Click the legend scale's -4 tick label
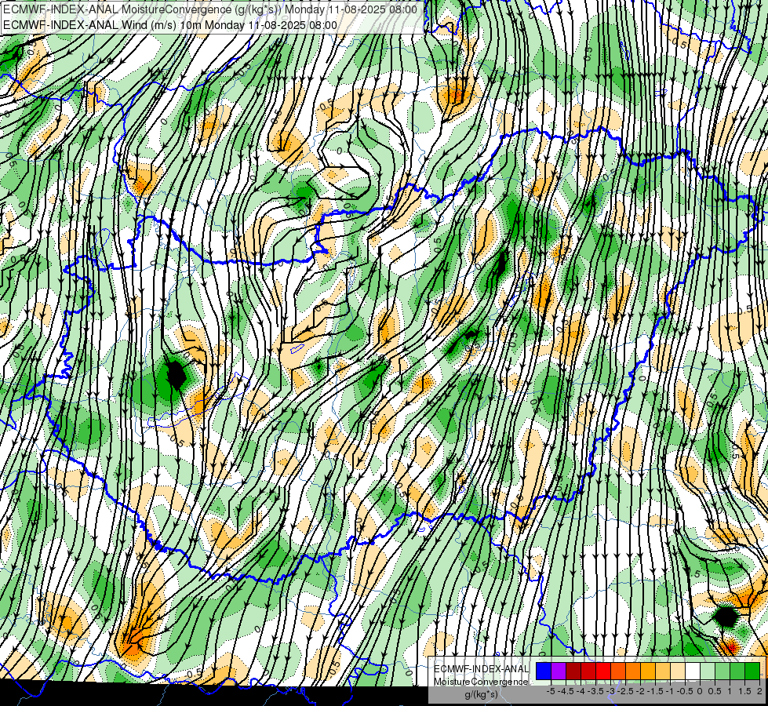Screen dimensions: 768x706 pyautogui.click(x=581, y=691)
